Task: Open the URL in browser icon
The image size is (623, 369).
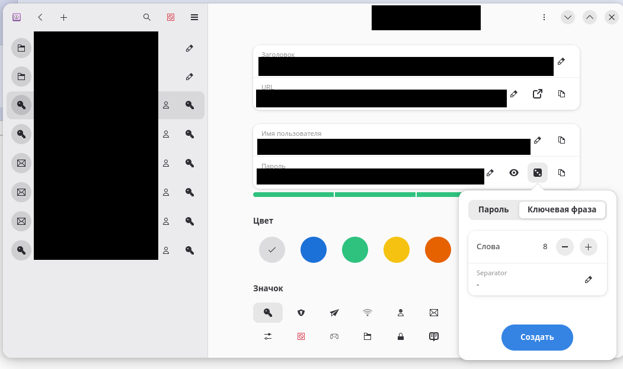Action: coord(538,94)
